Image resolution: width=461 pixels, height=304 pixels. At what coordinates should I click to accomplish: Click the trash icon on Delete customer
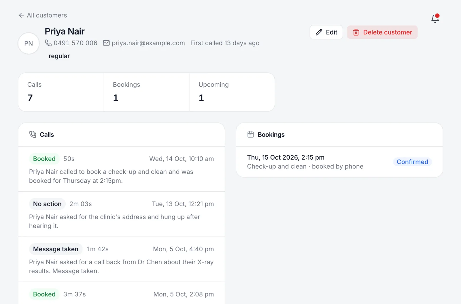pos(356,32)
